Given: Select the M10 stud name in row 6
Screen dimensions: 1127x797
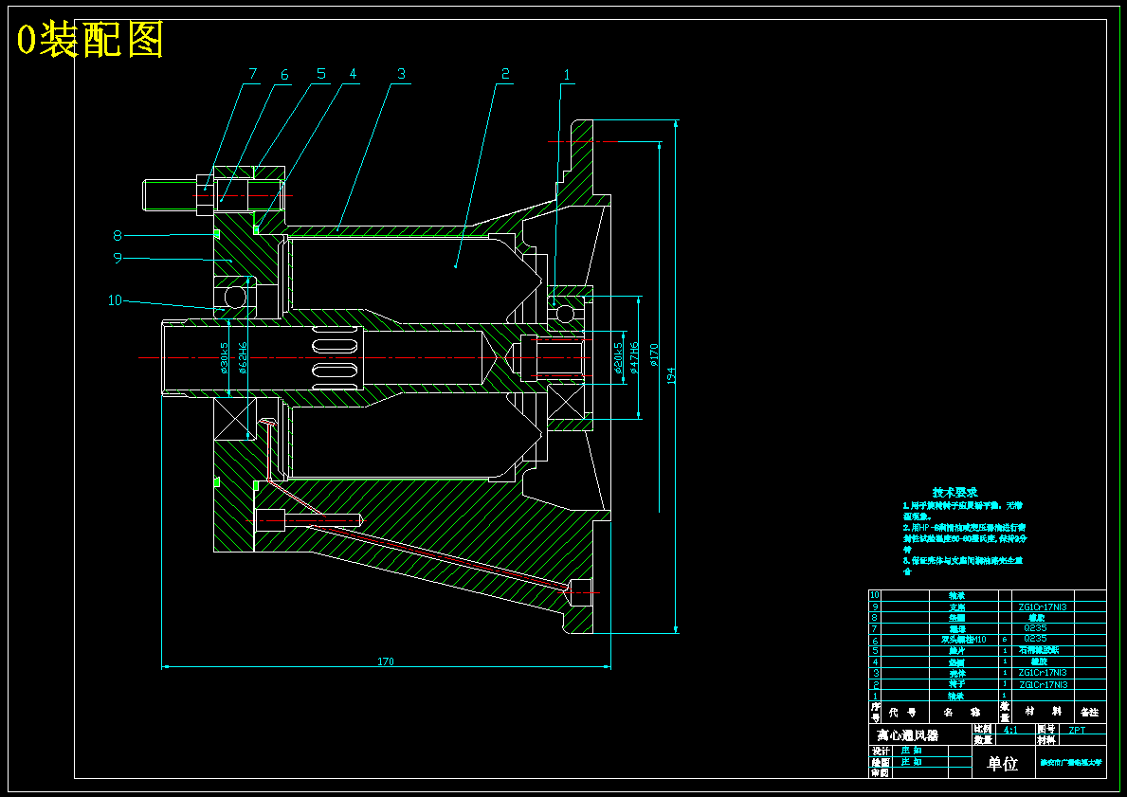Looking at the screenshot, I should point(964,640).
